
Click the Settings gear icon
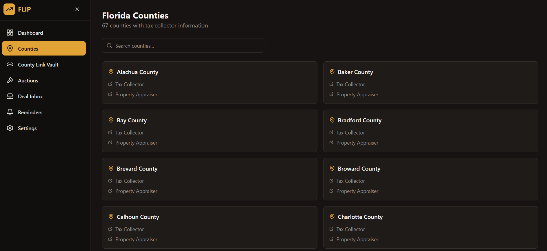10,128
